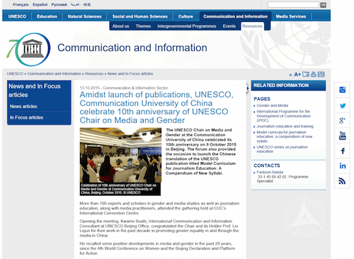Click the search input field
354x259 pixels.
[293, 4]
